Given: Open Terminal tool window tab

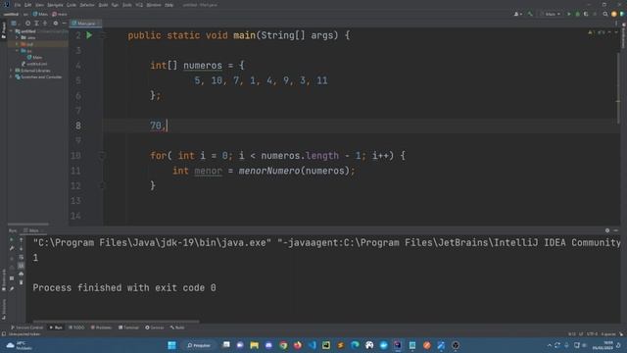Looking at the screenshot, I should click(x=128, y=328).
